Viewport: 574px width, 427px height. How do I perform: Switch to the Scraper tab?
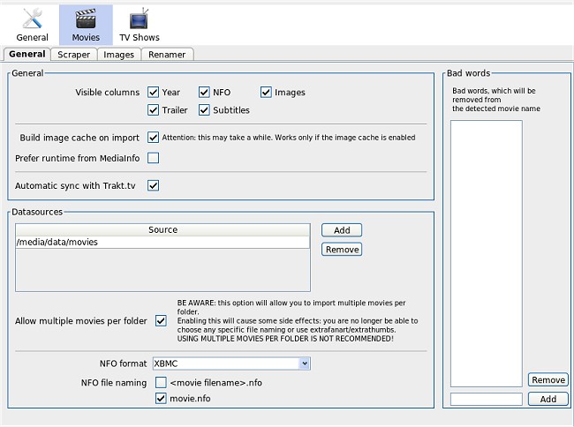(x=74, y=55)
